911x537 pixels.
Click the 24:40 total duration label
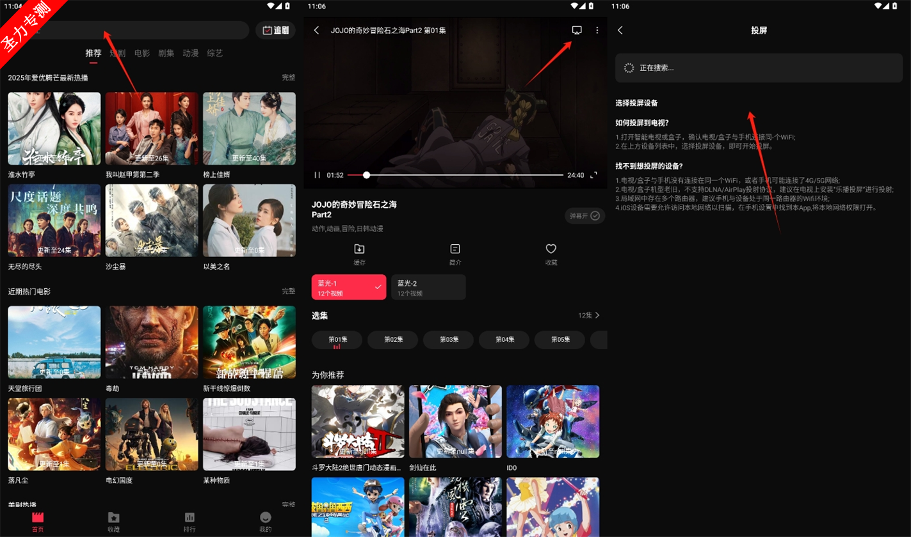pos(576,175)
